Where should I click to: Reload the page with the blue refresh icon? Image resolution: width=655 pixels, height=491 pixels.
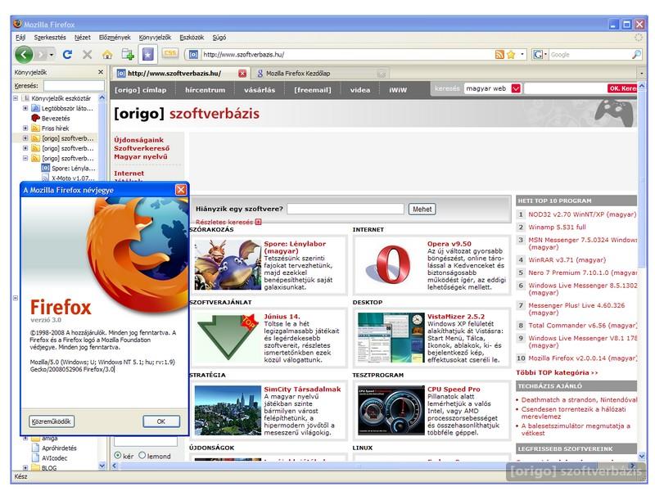tap(67, 54)
